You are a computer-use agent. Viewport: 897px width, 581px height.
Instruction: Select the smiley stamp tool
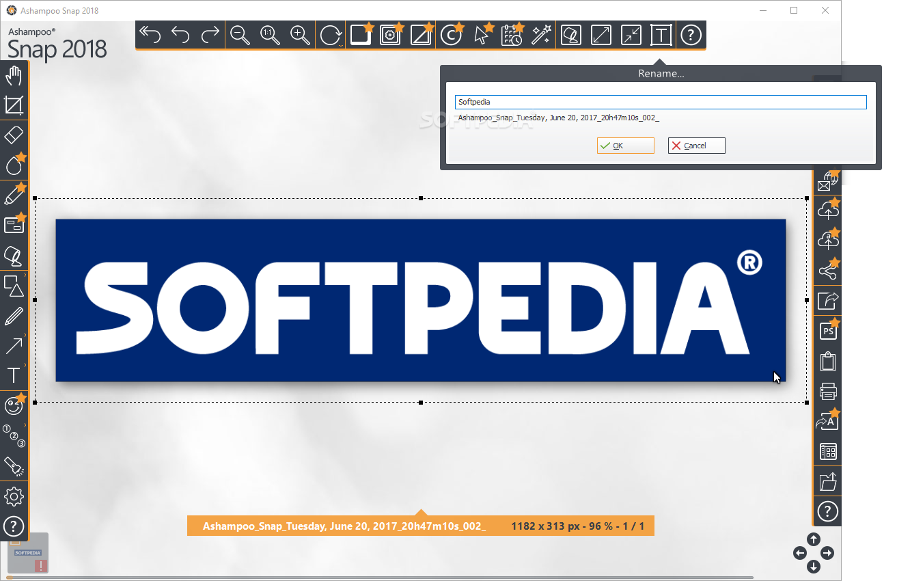click(14, 405)
